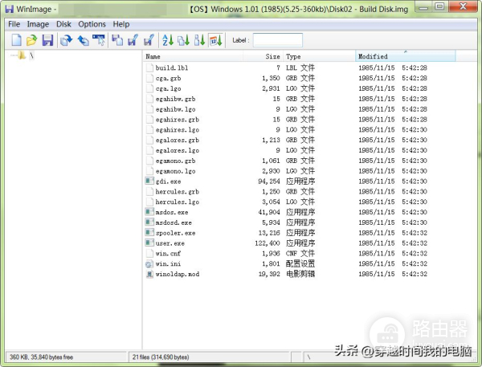Viewport: 482px width, 367px height.
Task: Sort files alphabetically with A-Z icon
Action: [168, 40]
